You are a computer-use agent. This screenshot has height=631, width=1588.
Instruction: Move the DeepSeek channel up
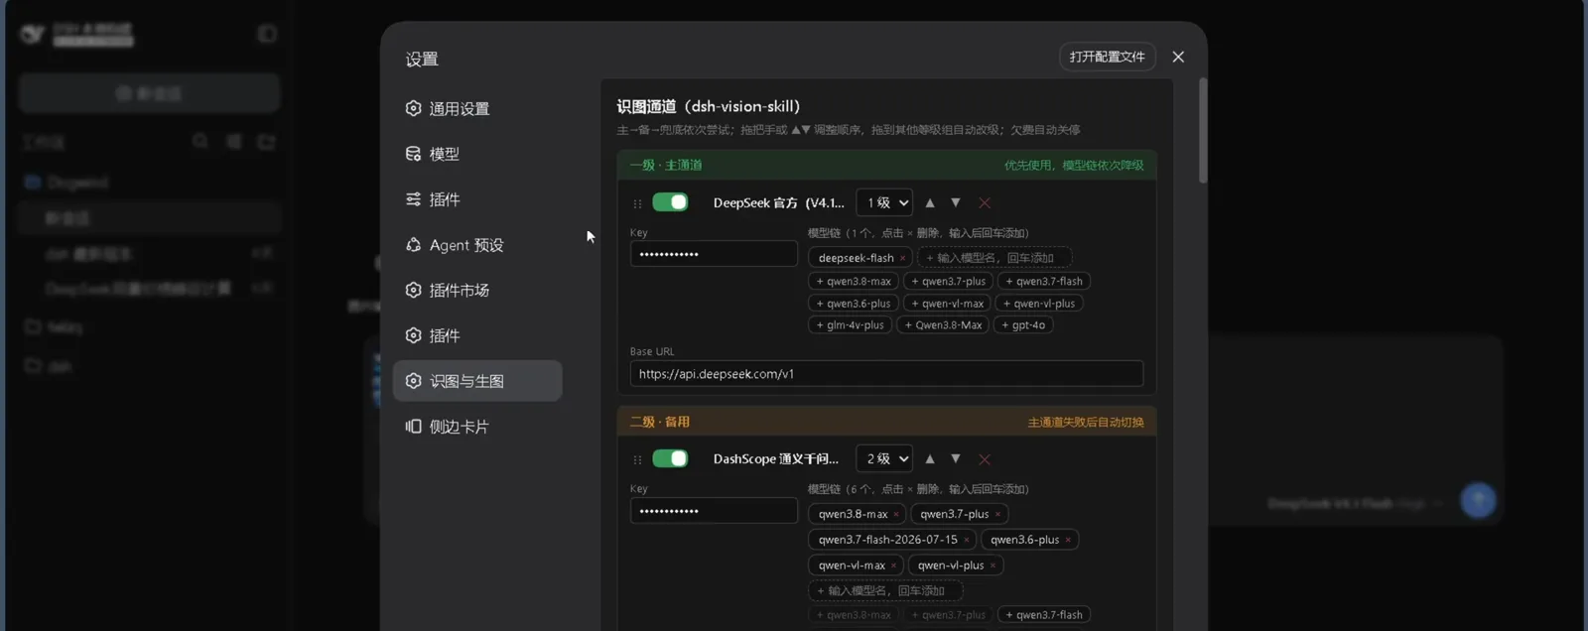tap(930, 202)
